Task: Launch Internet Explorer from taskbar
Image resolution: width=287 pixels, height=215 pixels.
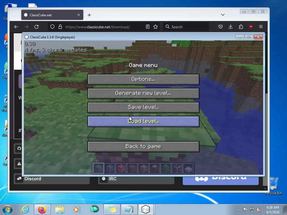Action: 25,209
